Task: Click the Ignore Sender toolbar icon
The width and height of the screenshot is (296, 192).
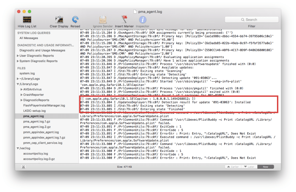Action: point(103,20)
